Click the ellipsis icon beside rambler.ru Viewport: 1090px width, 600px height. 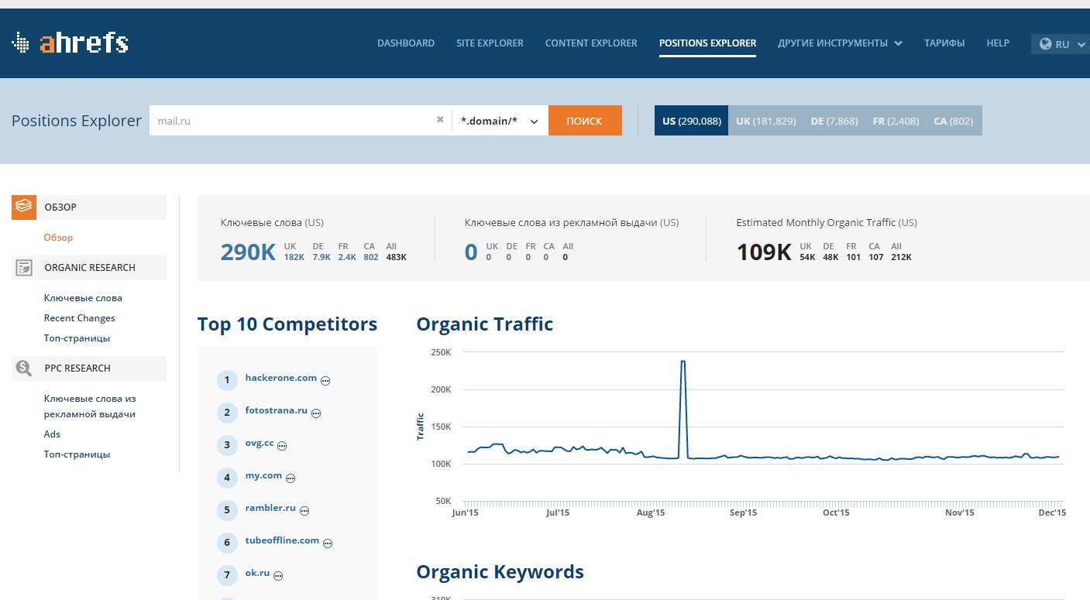pyautogui.click(x=304, y=511)
